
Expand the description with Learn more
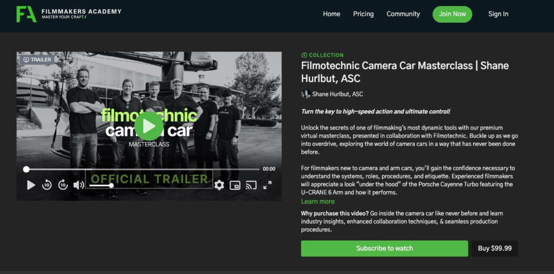click(x=318, y=202)
